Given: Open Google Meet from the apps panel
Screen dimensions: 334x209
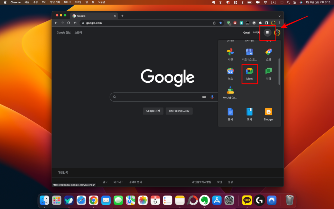Looking at the screenshot, I should (249, 74).
